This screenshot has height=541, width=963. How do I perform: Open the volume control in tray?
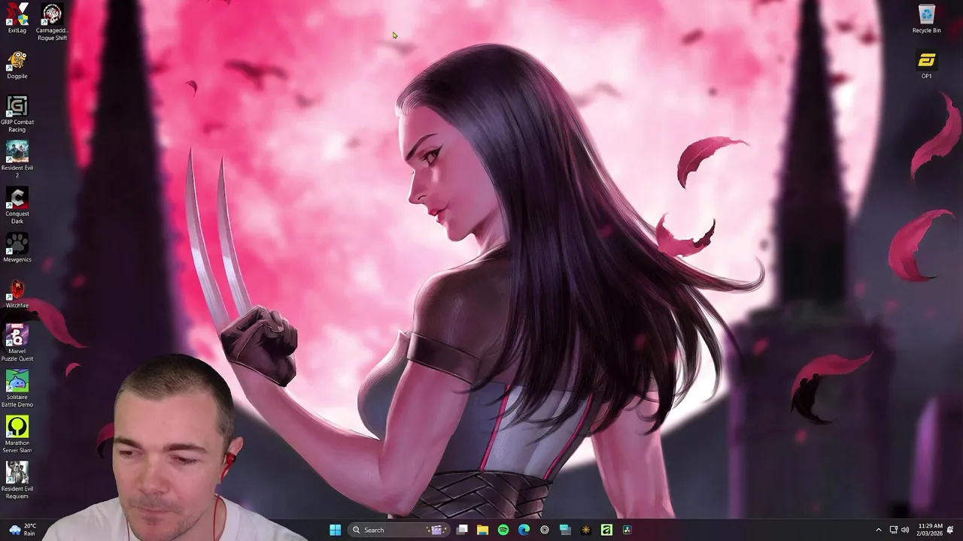905,530
